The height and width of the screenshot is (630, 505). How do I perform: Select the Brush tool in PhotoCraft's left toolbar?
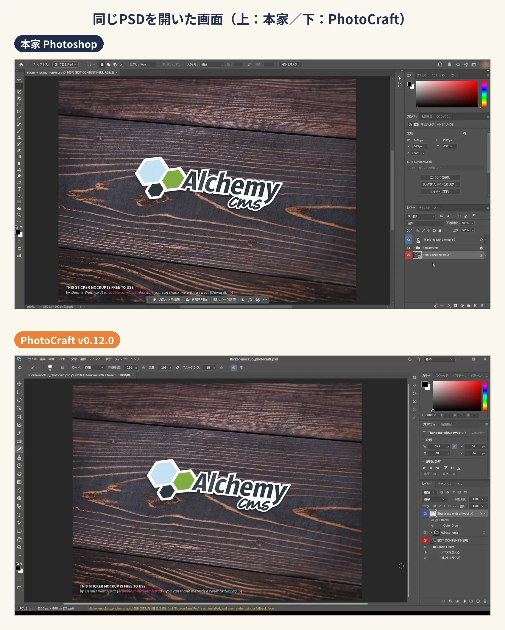tap(19, 449)
